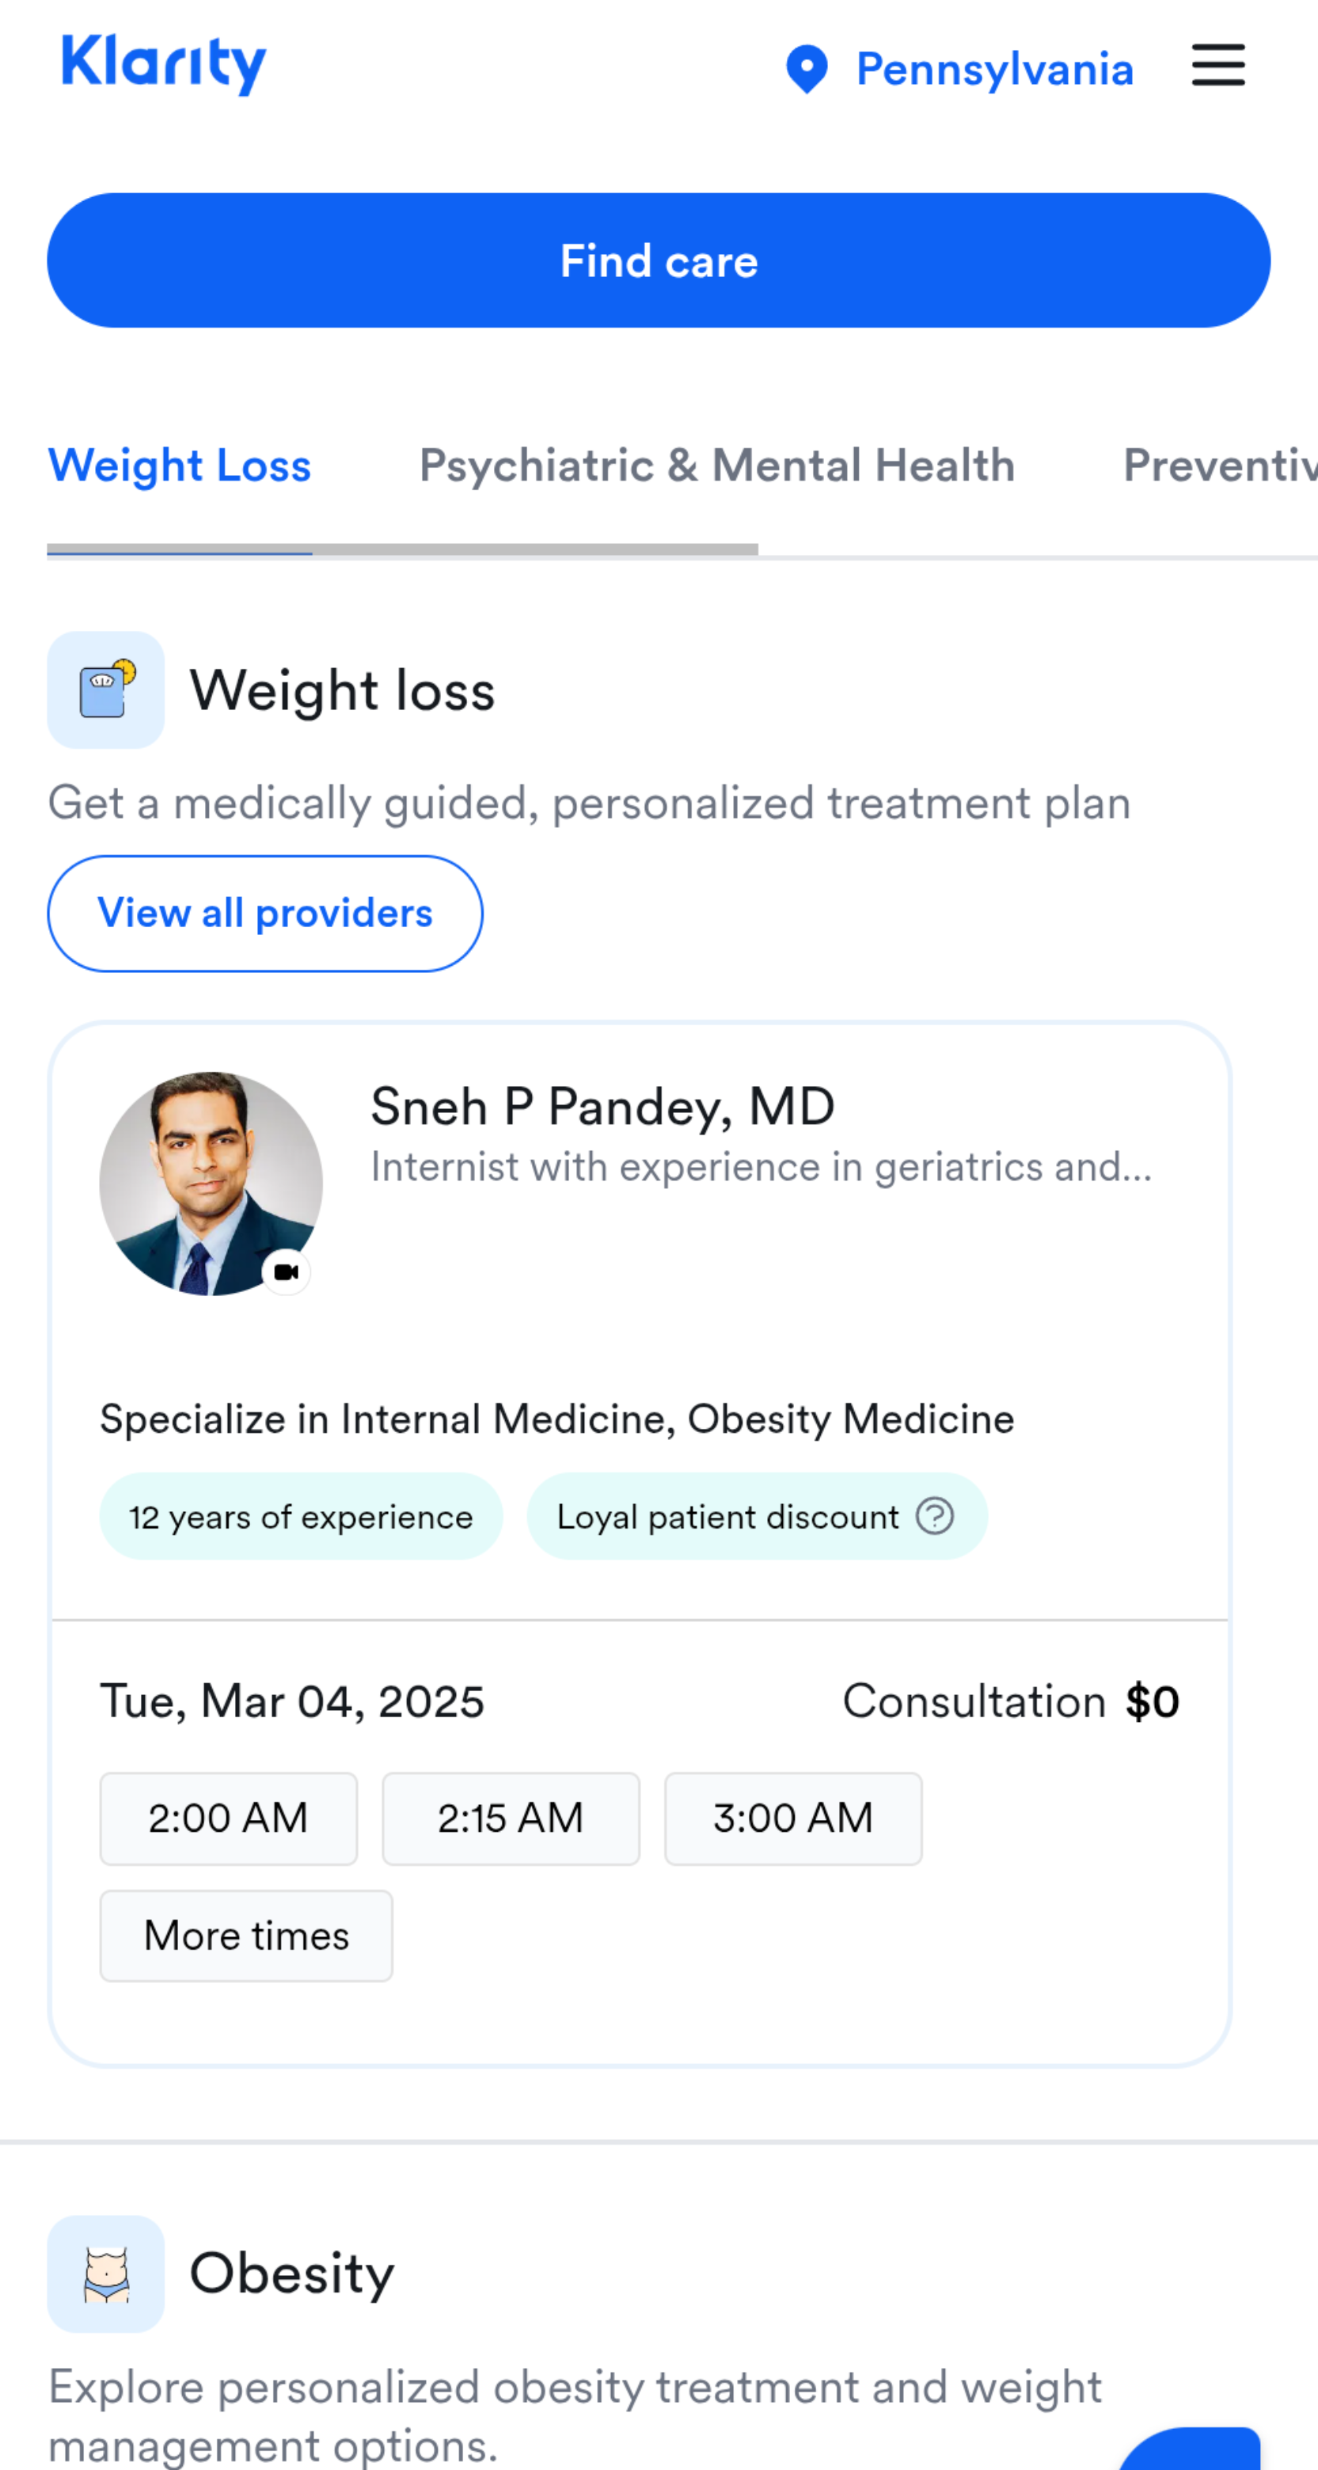This screenshot has height=2470, width=1318.
Task: Click the tab bar horizontal scrollbar
Action: (x=403, y=549)
